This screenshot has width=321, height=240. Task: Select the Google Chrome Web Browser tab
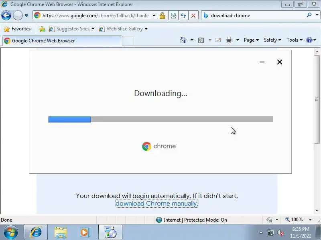click(x=62, y=41)
